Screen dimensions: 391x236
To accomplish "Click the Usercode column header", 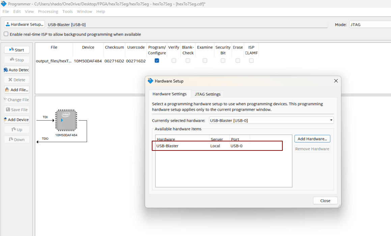I will (x=136, y=47).
